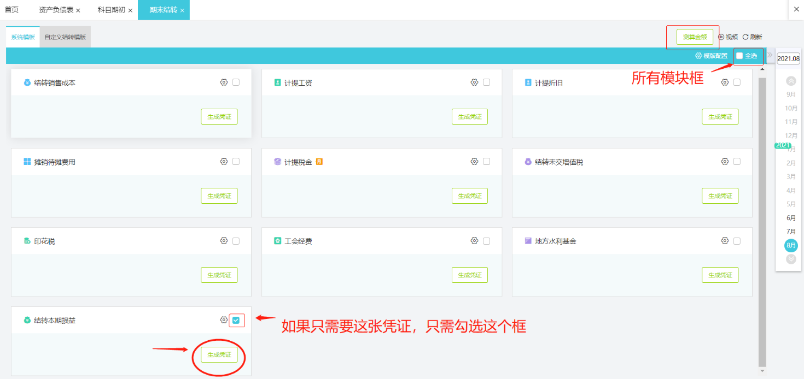
Task: Click the 地方水利基金 card icon
Action: coord(528,241)
